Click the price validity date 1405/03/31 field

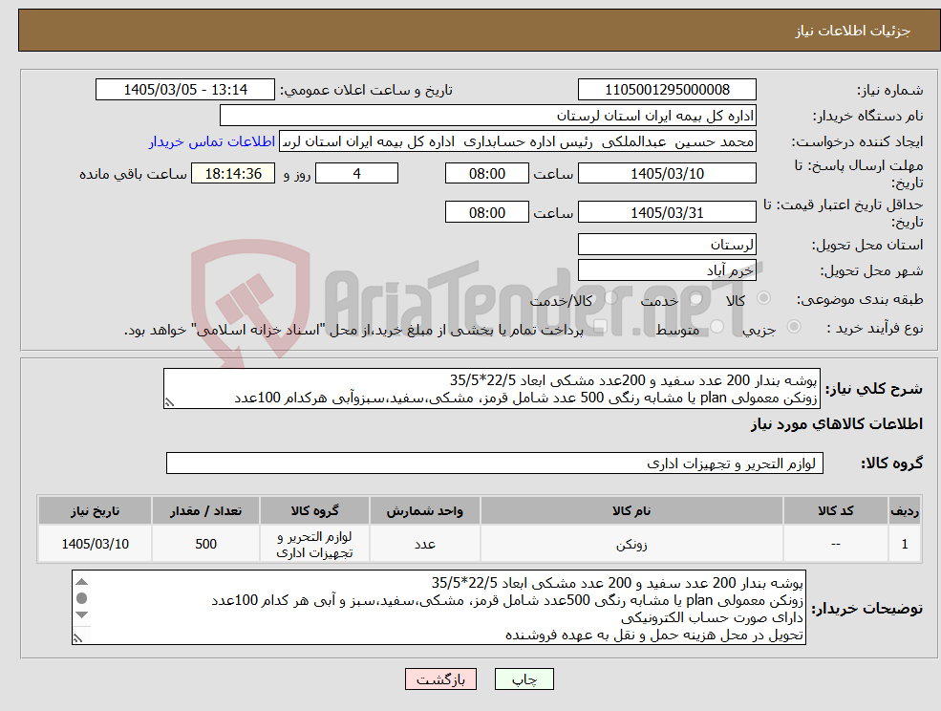coord(667,212)
